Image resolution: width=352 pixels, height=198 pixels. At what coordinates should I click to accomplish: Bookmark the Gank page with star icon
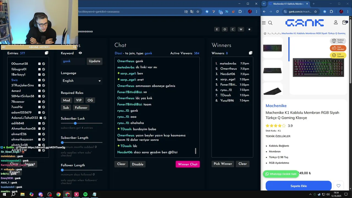tap(315, 12)
